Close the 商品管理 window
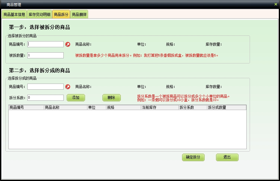This screenshot has width=280, height=181. [x=275, y=5]
